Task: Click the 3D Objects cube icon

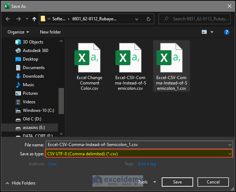Action: pyautogui.click(x=18, y=42)
